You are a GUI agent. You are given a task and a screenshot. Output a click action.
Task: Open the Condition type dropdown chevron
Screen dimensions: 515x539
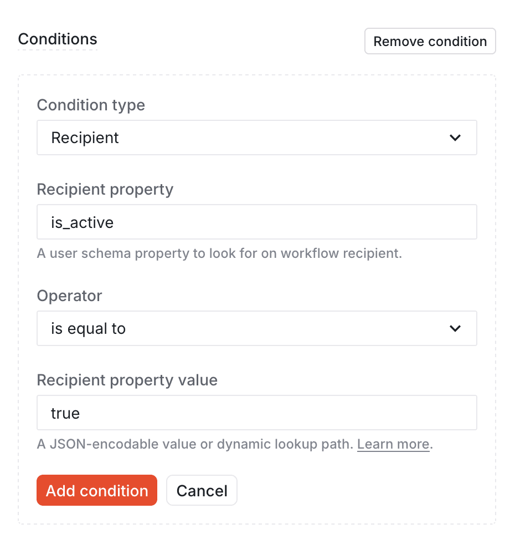[456, 138]
